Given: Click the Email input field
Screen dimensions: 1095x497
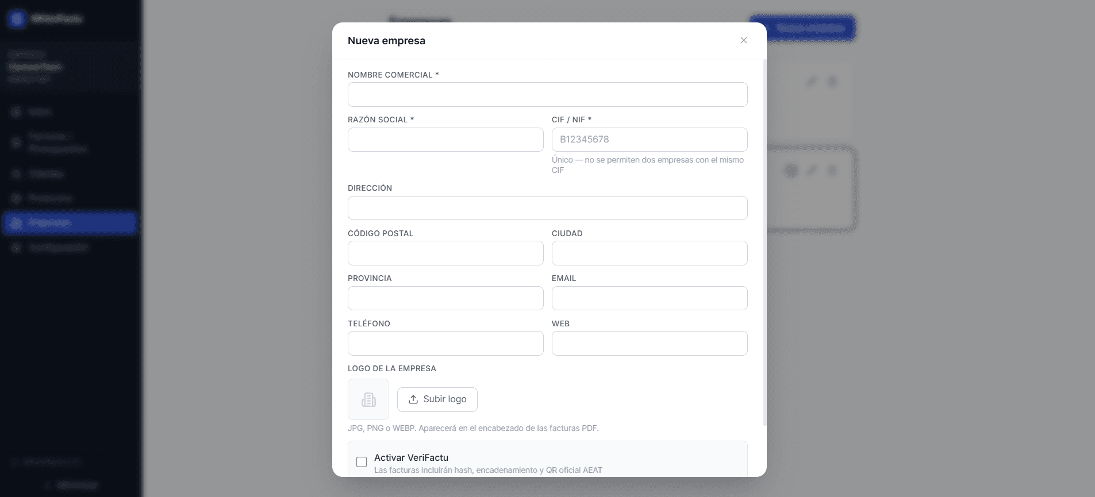Looking at the screenshot, I should (650, 298).
